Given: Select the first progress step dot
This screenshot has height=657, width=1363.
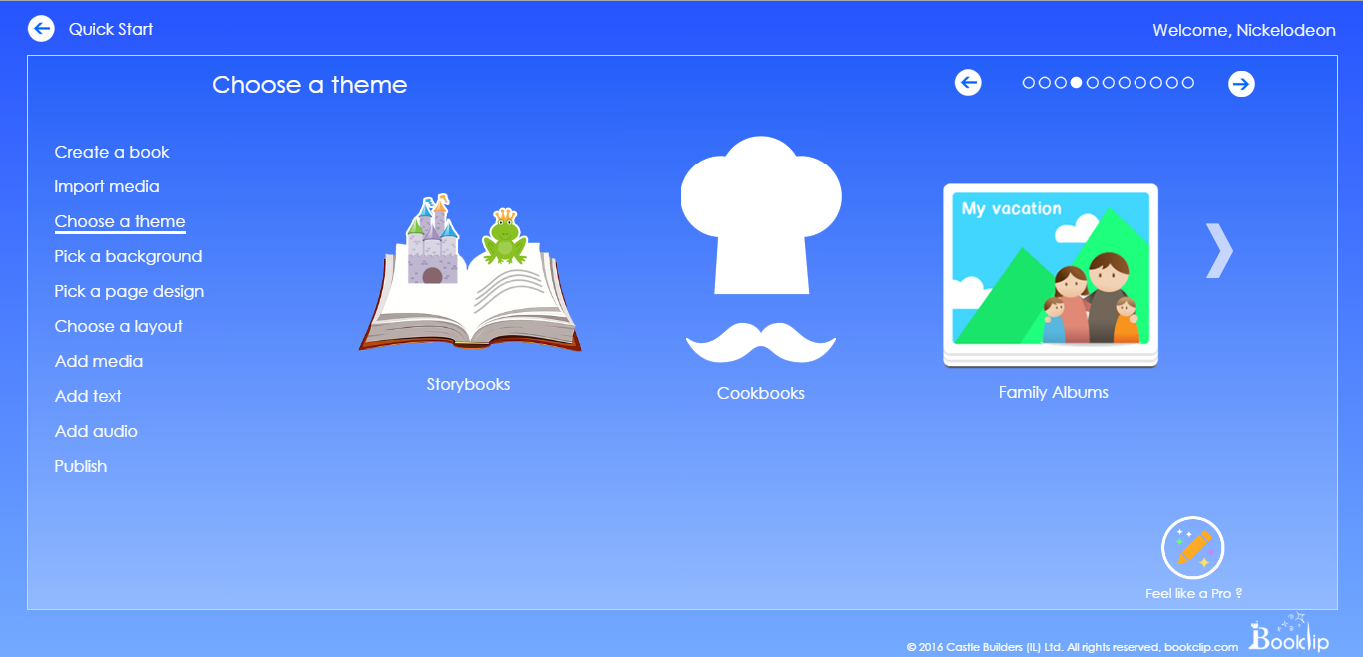Looking at the screenshot, I should [x=1029, y=83].
